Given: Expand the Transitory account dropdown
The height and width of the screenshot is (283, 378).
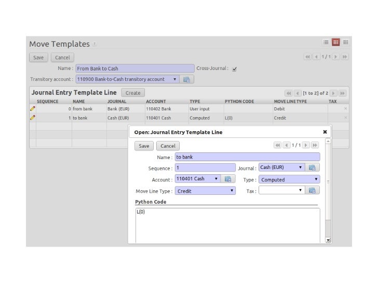Looking at the screenshot, I should [174, 79].
